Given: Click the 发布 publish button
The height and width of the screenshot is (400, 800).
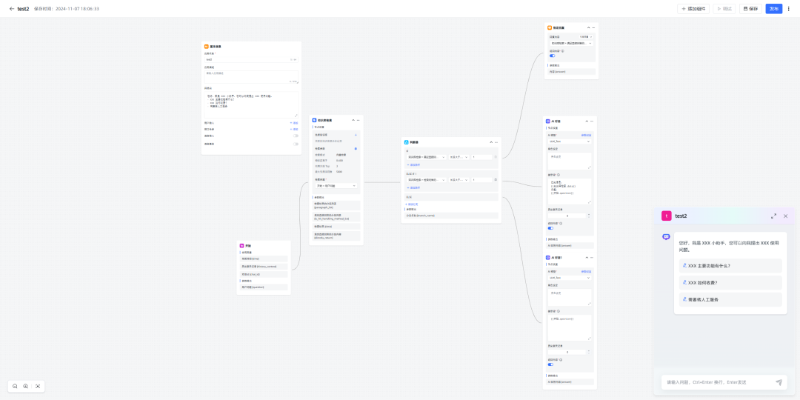Looking at the screenshot, I should pyautogui.click(x=773, y=9).
